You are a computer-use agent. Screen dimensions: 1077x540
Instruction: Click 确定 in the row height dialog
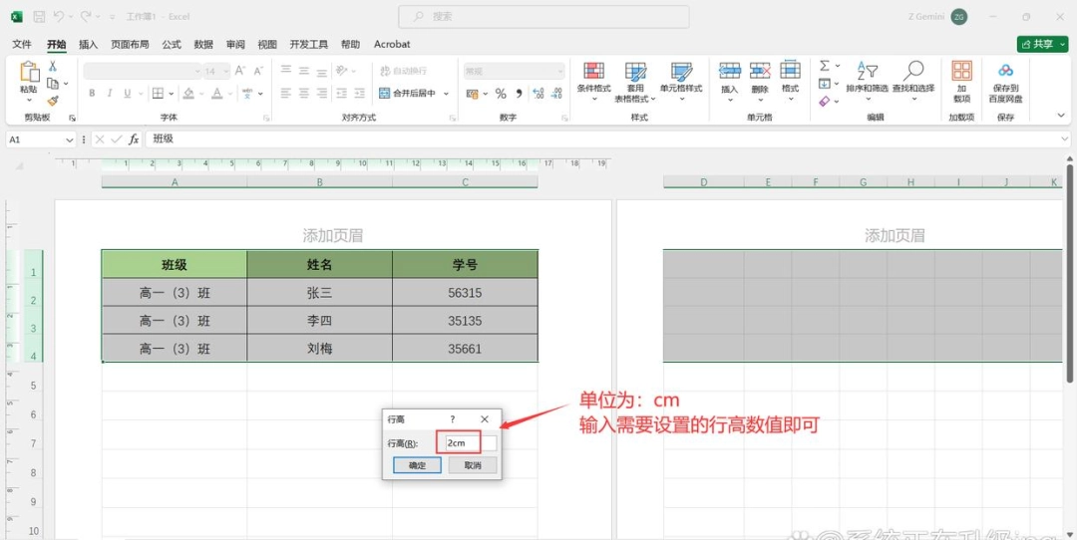[x=417, y=465]
